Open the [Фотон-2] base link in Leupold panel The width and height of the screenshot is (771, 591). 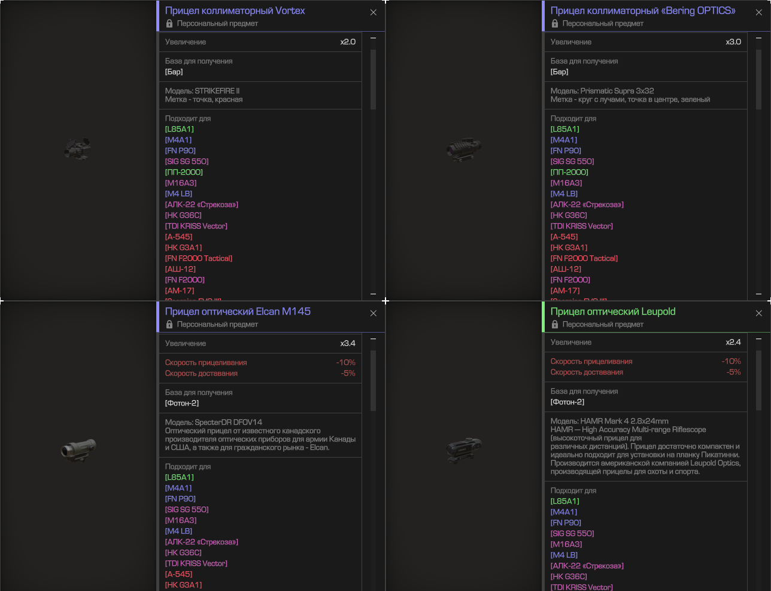567,402
